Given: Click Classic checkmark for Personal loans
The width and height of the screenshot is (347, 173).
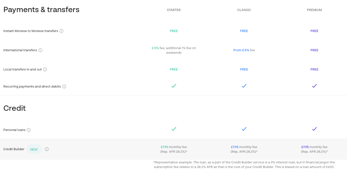Looking at the screenshot, I should 244,129.
